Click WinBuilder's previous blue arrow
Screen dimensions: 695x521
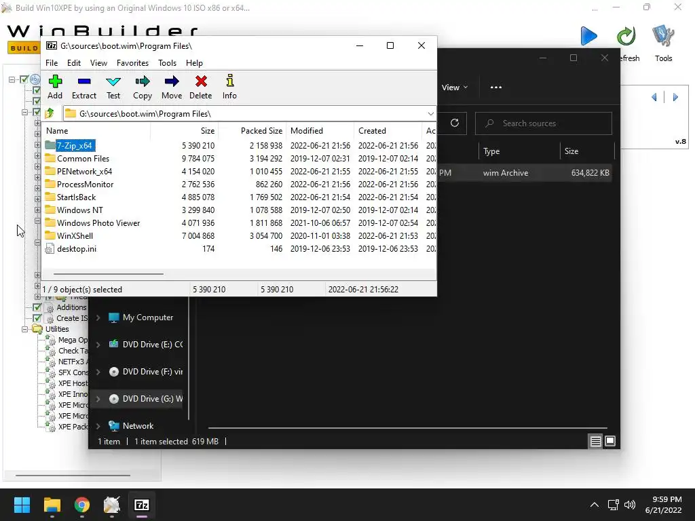[x=654, y=97]
